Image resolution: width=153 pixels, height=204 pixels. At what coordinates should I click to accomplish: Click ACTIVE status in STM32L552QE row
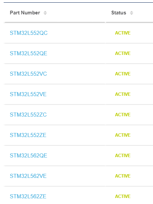click(123, 53)
